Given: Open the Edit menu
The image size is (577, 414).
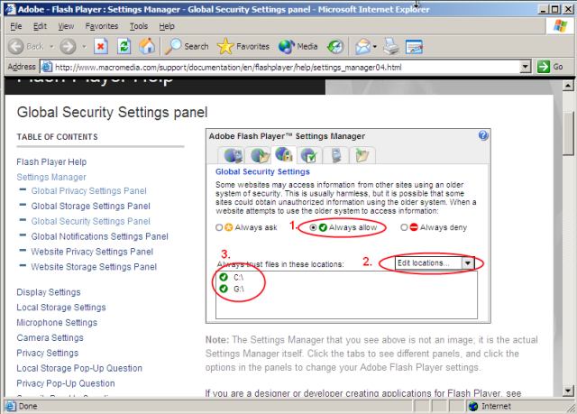Looking at the screenshot, I should [40, 26].
